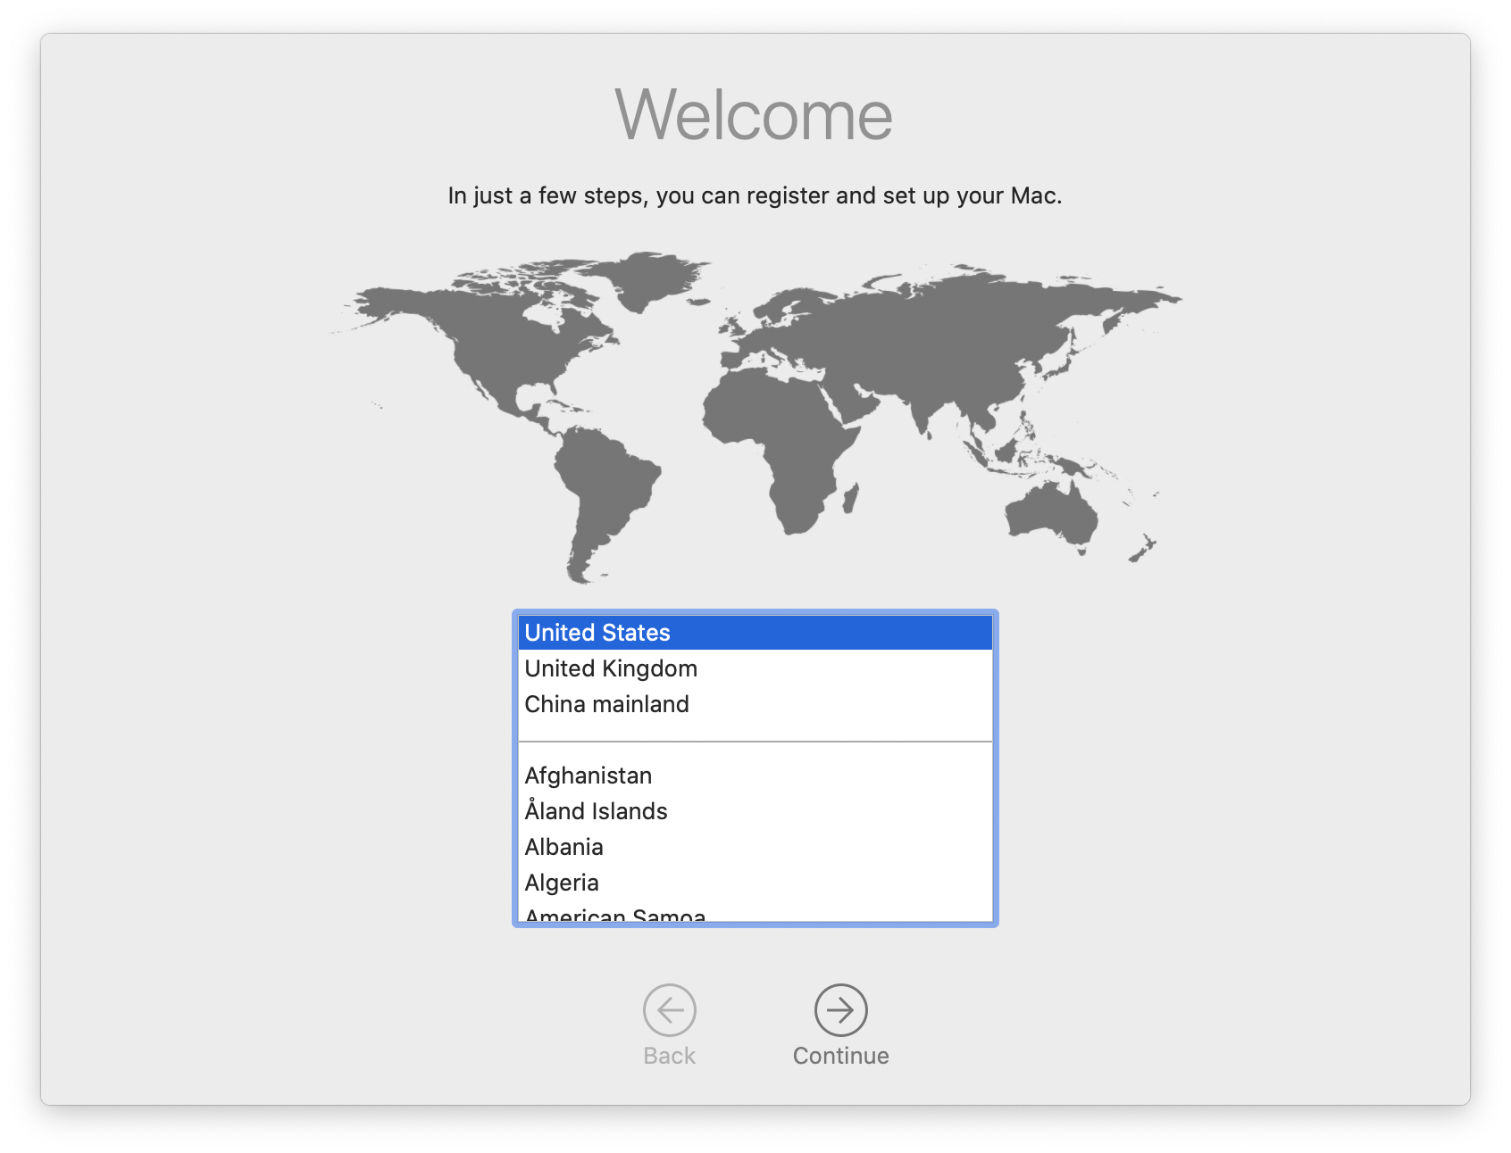Click the circle around the Back arrow
Image resolution: width=1511 pixels, height=1153 pixels.
click(670, 1011)
